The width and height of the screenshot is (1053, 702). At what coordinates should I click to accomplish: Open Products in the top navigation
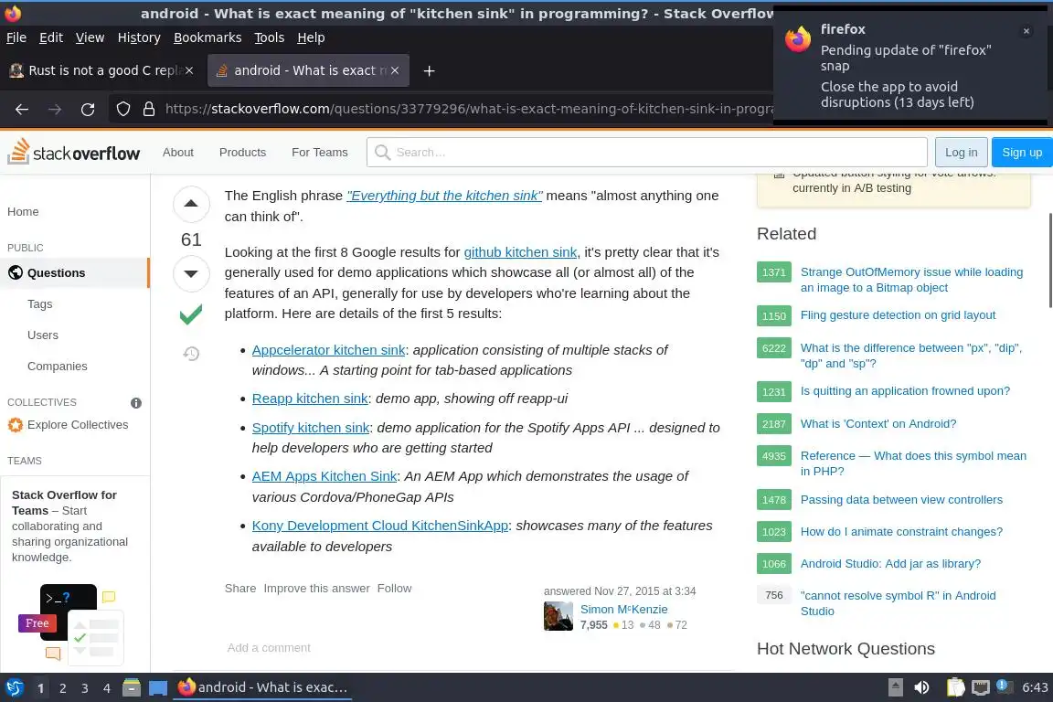point(242,153)
